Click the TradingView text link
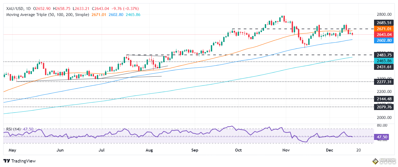This screenshot has height=167, width=398. [x=23, y=161]
